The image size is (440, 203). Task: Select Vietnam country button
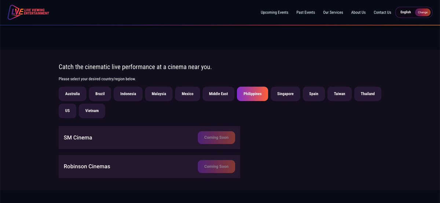tap(92, 111)
